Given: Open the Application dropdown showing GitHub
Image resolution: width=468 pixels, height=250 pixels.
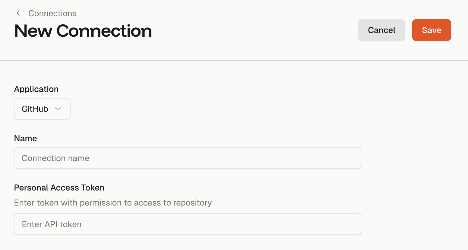Looking at the screenshot, I should click(42, 109).
